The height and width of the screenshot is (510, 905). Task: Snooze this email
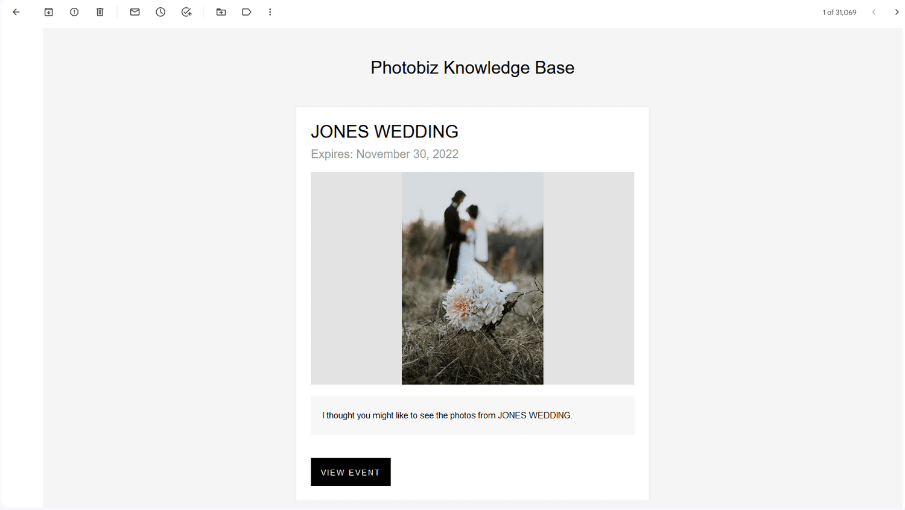[x=160, y=11]
